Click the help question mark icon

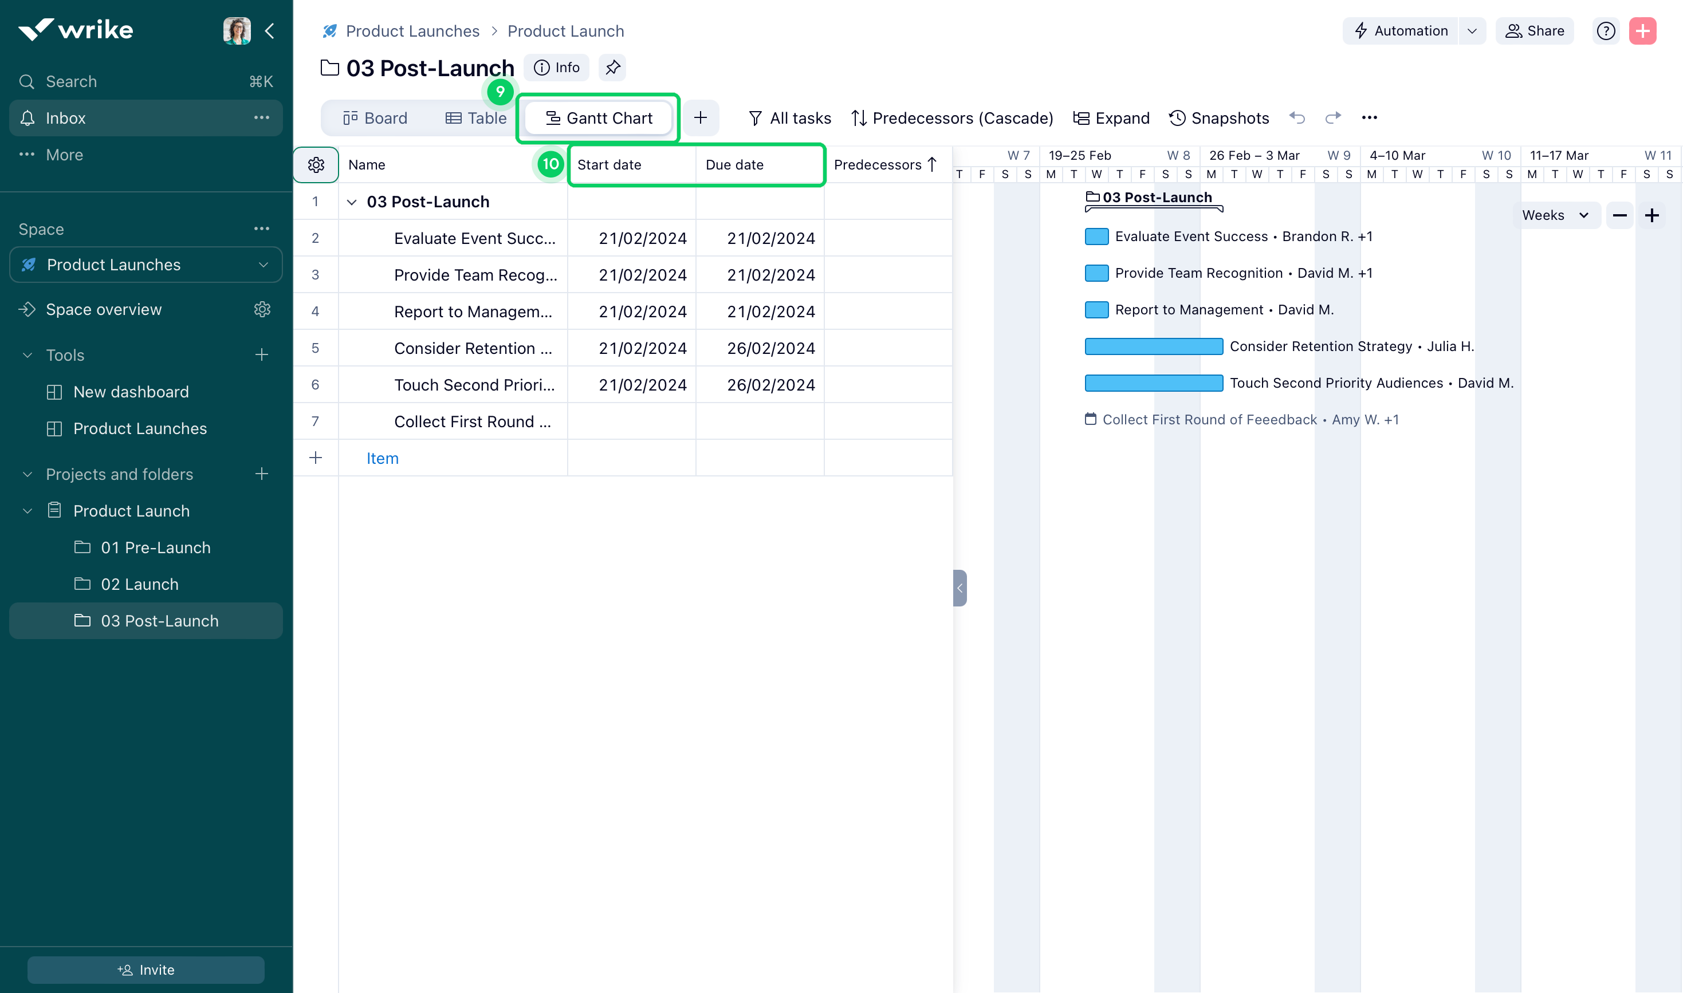[x=1605, y=31]
